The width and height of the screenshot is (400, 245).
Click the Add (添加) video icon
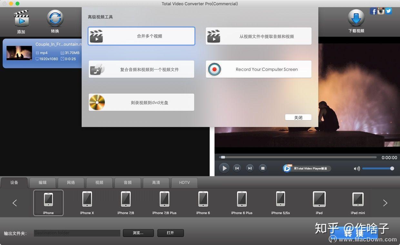click(x=21, y=19)
